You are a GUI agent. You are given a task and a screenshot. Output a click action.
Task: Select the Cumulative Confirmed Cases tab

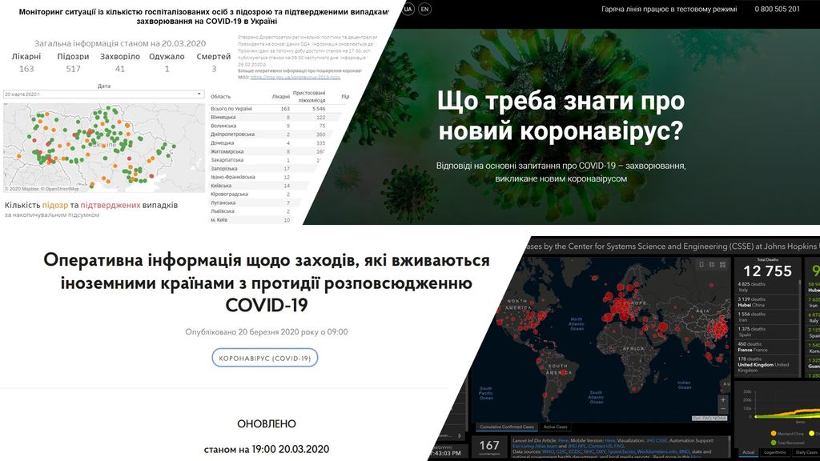click(x=505, y=427)
